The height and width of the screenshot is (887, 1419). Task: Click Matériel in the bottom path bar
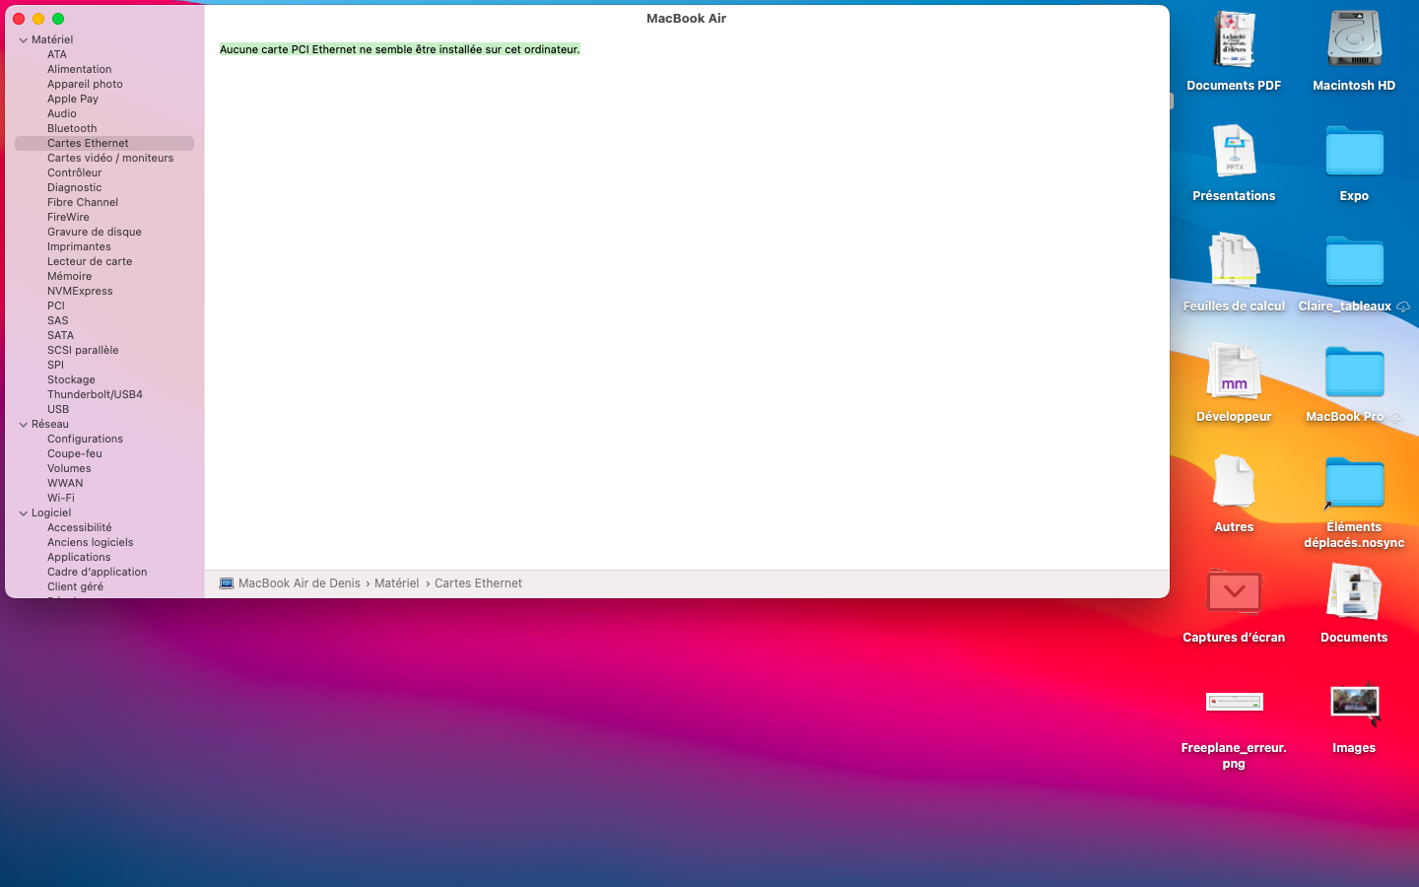point(397,583)
